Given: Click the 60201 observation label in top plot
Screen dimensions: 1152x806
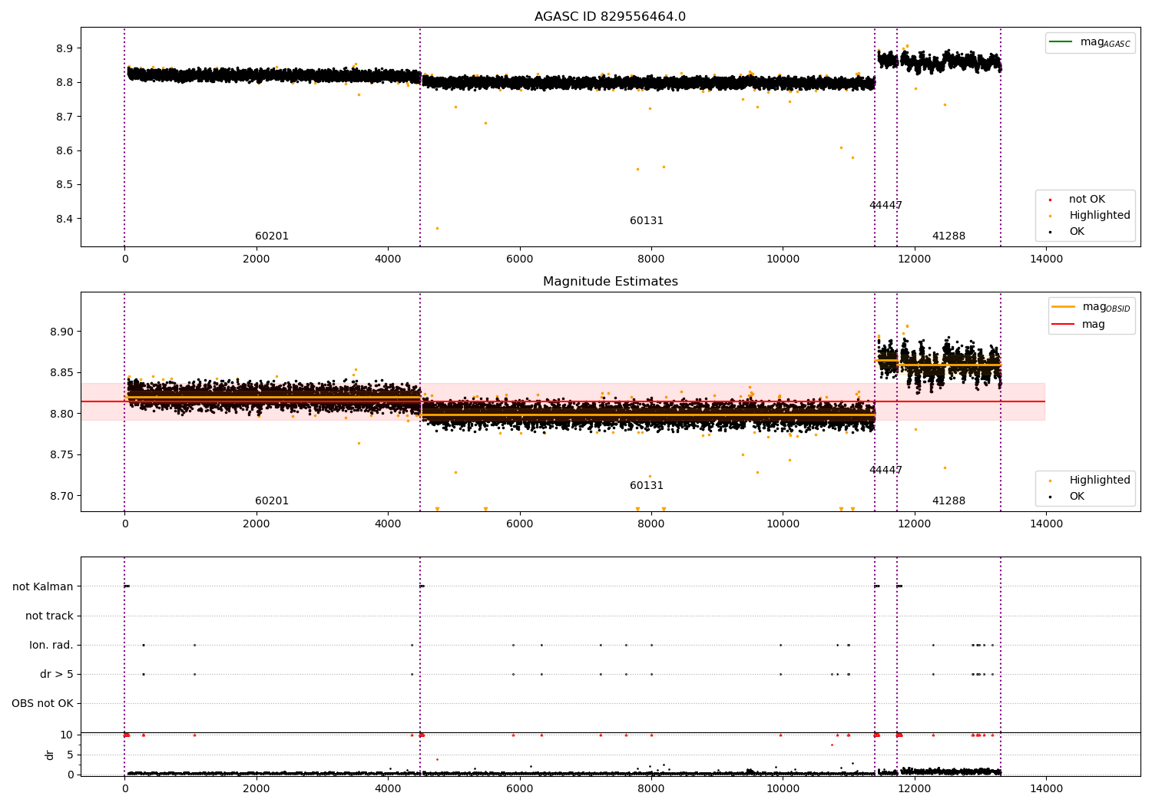Looking at the screenshot, I should pos(272,236).
